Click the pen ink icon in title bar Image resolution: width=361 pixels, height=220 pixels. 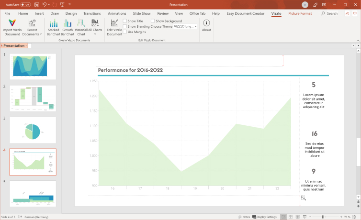[x=315, y=5]
